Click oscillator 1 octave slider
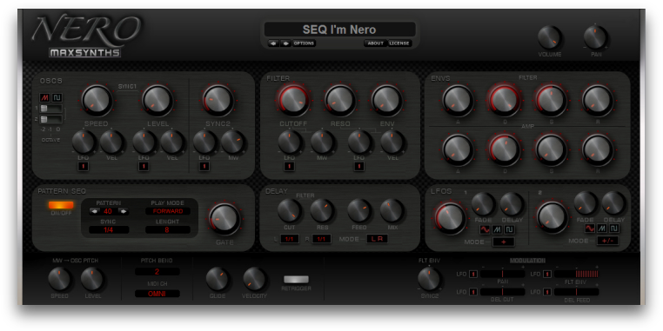 51,109
